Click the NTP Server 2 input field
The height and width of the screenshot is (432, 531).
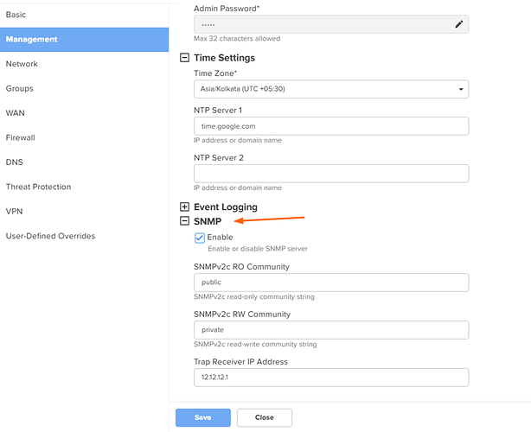pyautogui.click(x=331, y=174)
